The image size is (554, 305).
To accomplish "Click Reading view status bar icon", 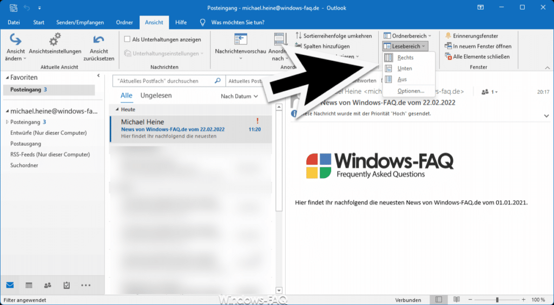I will pos(457,300).
